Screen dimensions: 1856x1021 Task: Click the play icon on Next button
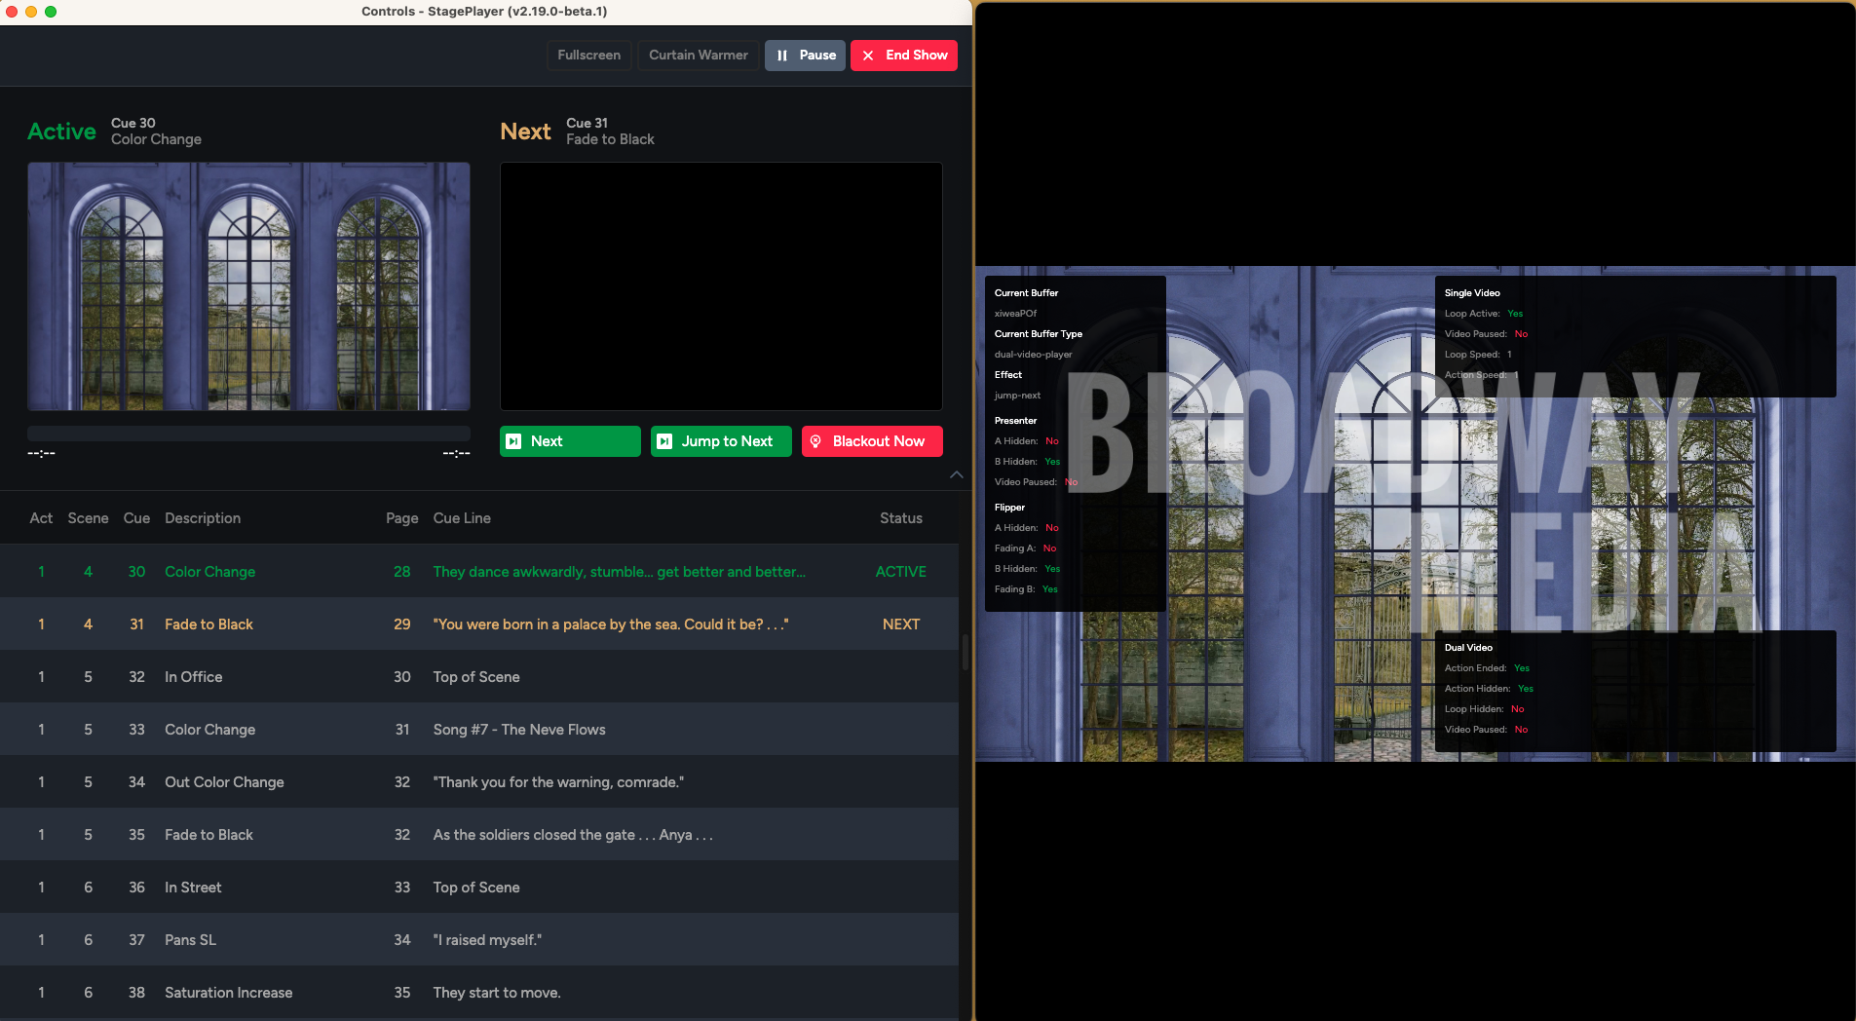click(x=513, y=441)
